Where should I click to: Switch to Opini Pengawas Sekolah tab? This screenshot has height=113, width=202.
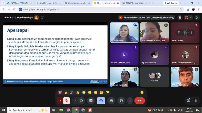pos(48,3)
